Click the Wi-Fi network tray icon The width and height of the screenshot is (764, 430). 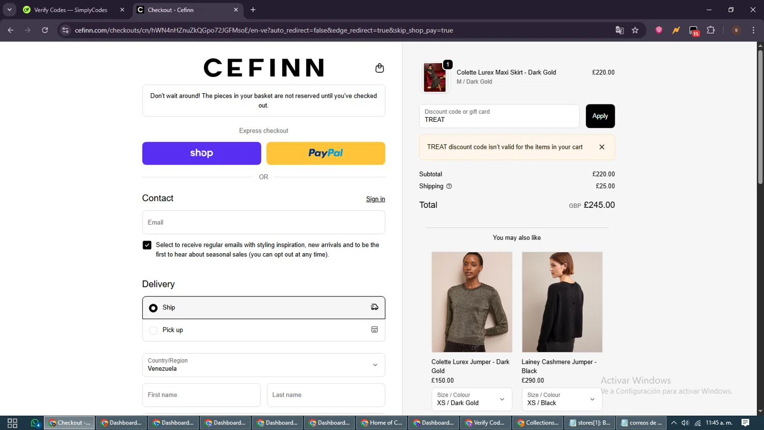coord(698,423)
